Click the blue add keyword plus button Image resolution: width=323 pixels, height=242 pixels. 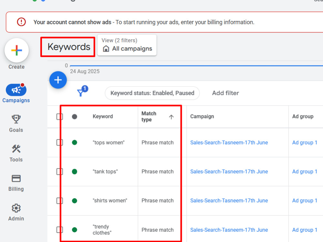click(x=58, y=80)
